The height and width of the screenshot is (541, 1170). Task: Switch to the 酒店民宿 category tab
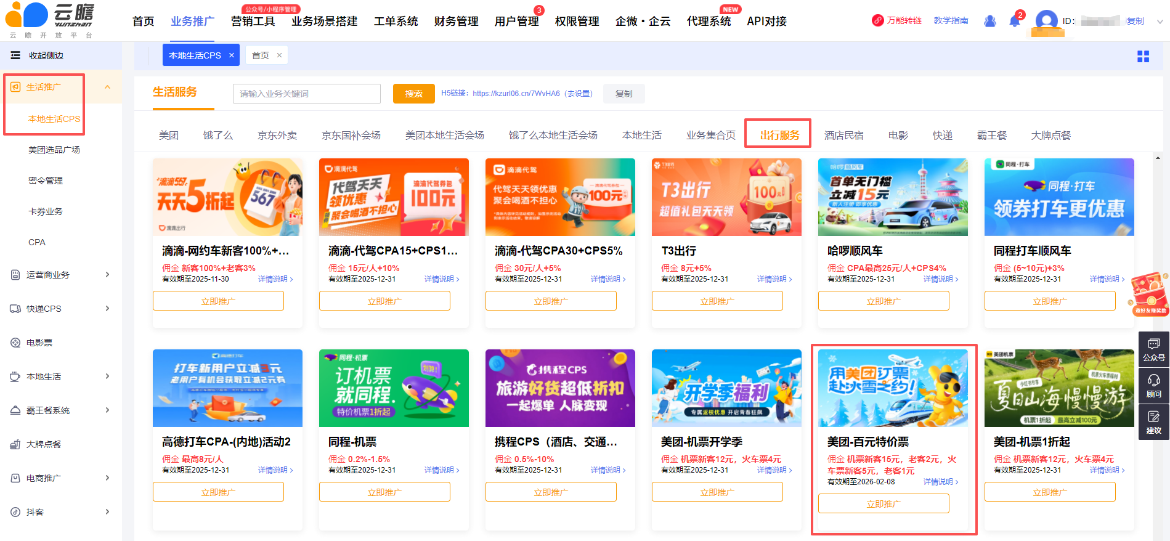click(x=843, y=136)
